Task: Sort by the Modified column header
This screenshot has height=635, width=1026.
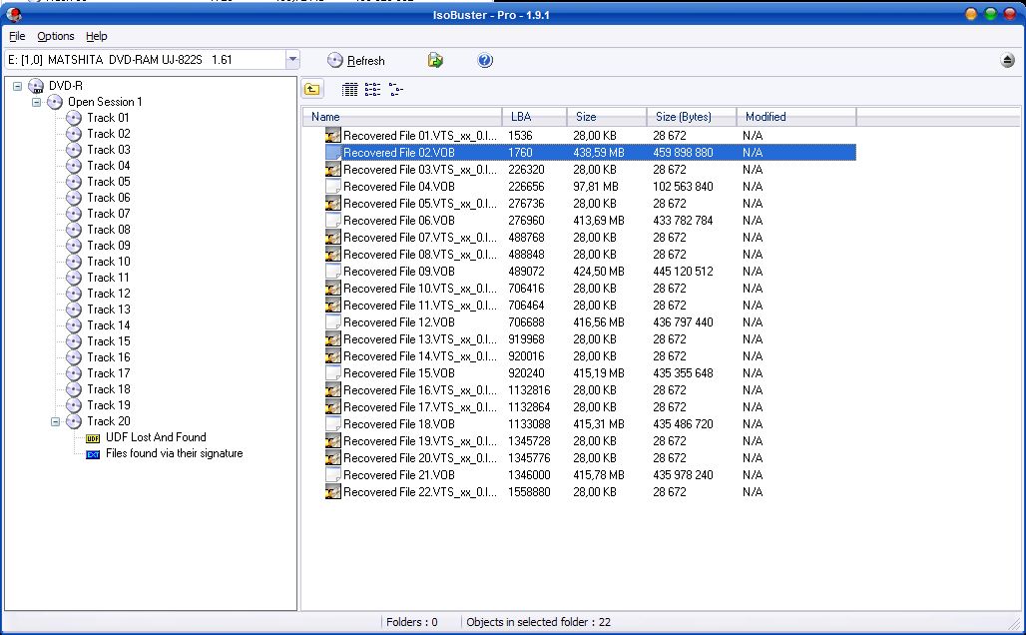Action: pos(796,117)
